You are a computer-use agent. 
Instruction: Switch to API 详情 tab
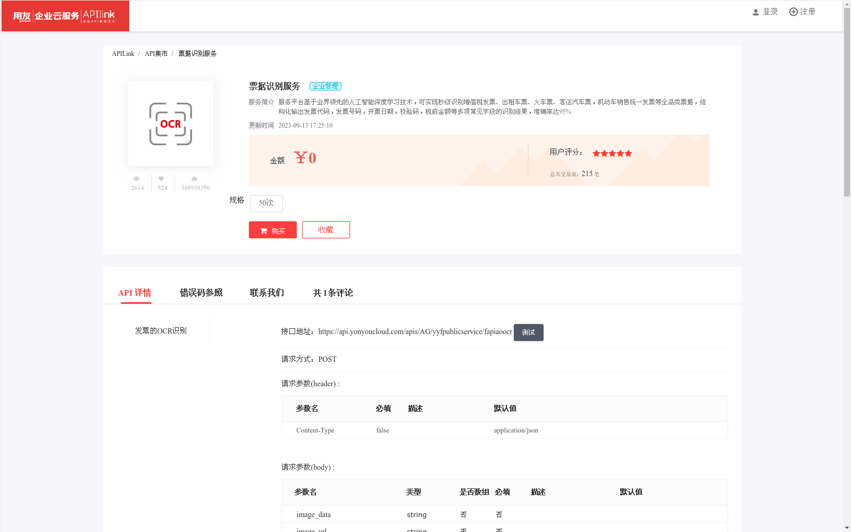pos(135,293)
